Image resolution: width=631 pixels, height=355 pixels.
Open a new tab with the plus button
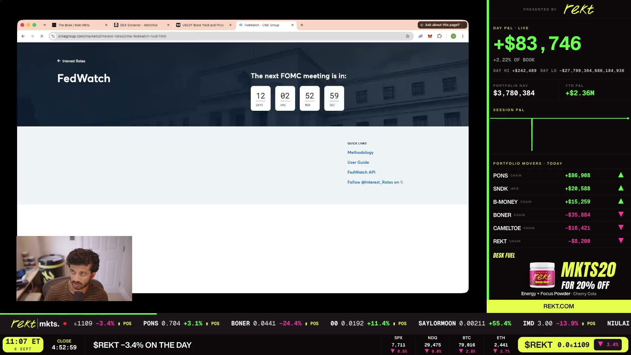click(302, 25)
